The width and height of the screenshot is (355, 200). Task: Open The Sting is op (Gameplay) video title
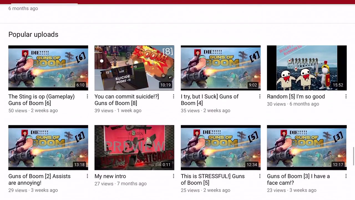pyautogui.click(x=42, y=100)
